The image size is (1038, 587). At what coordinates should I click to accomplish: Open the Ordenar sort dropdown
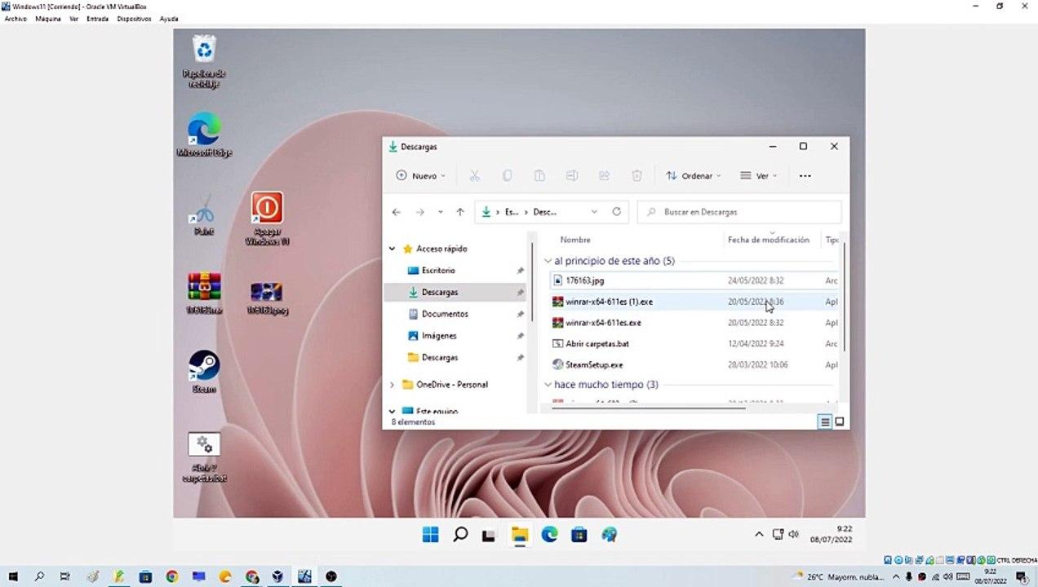[693, 175]
